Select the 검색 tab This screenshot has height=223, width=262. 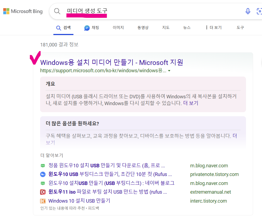[x=63, y=28]
